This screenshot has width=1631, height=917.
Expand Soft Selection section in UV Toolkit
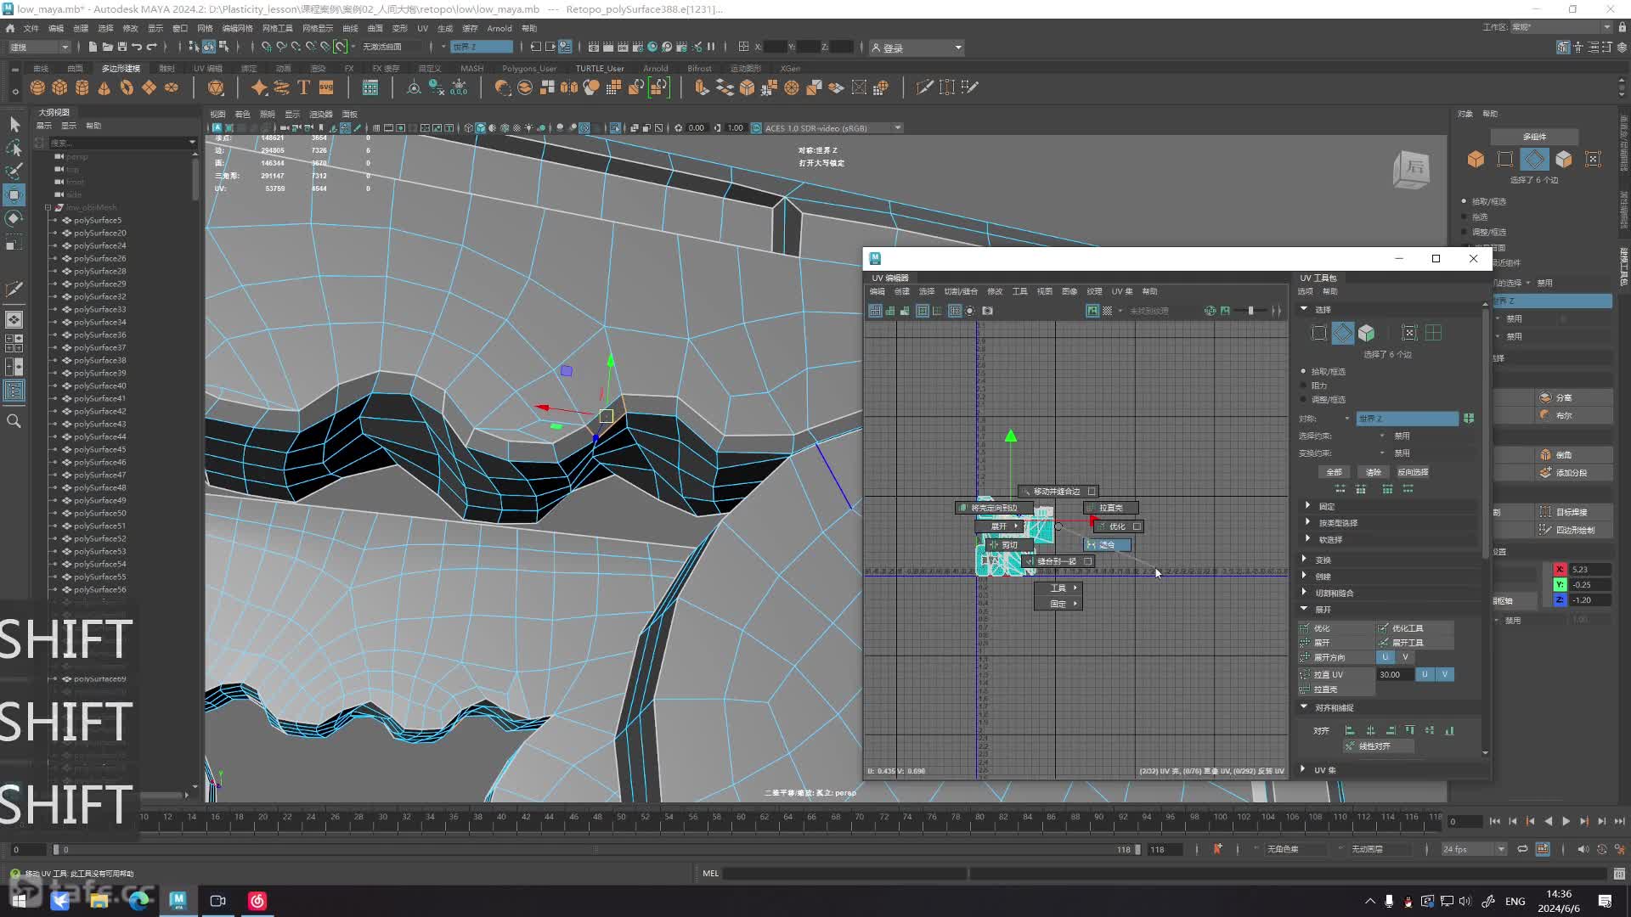[x=1307, y=539]
